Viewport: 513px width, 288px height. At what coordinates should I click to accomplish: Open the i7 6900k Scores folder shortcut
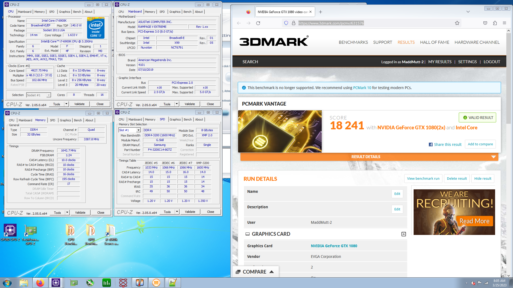111,235
